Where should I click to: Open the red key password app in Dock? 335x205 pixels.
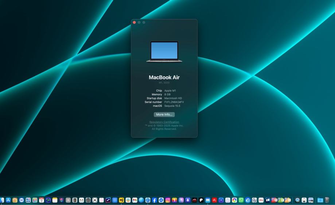(261, 200)
